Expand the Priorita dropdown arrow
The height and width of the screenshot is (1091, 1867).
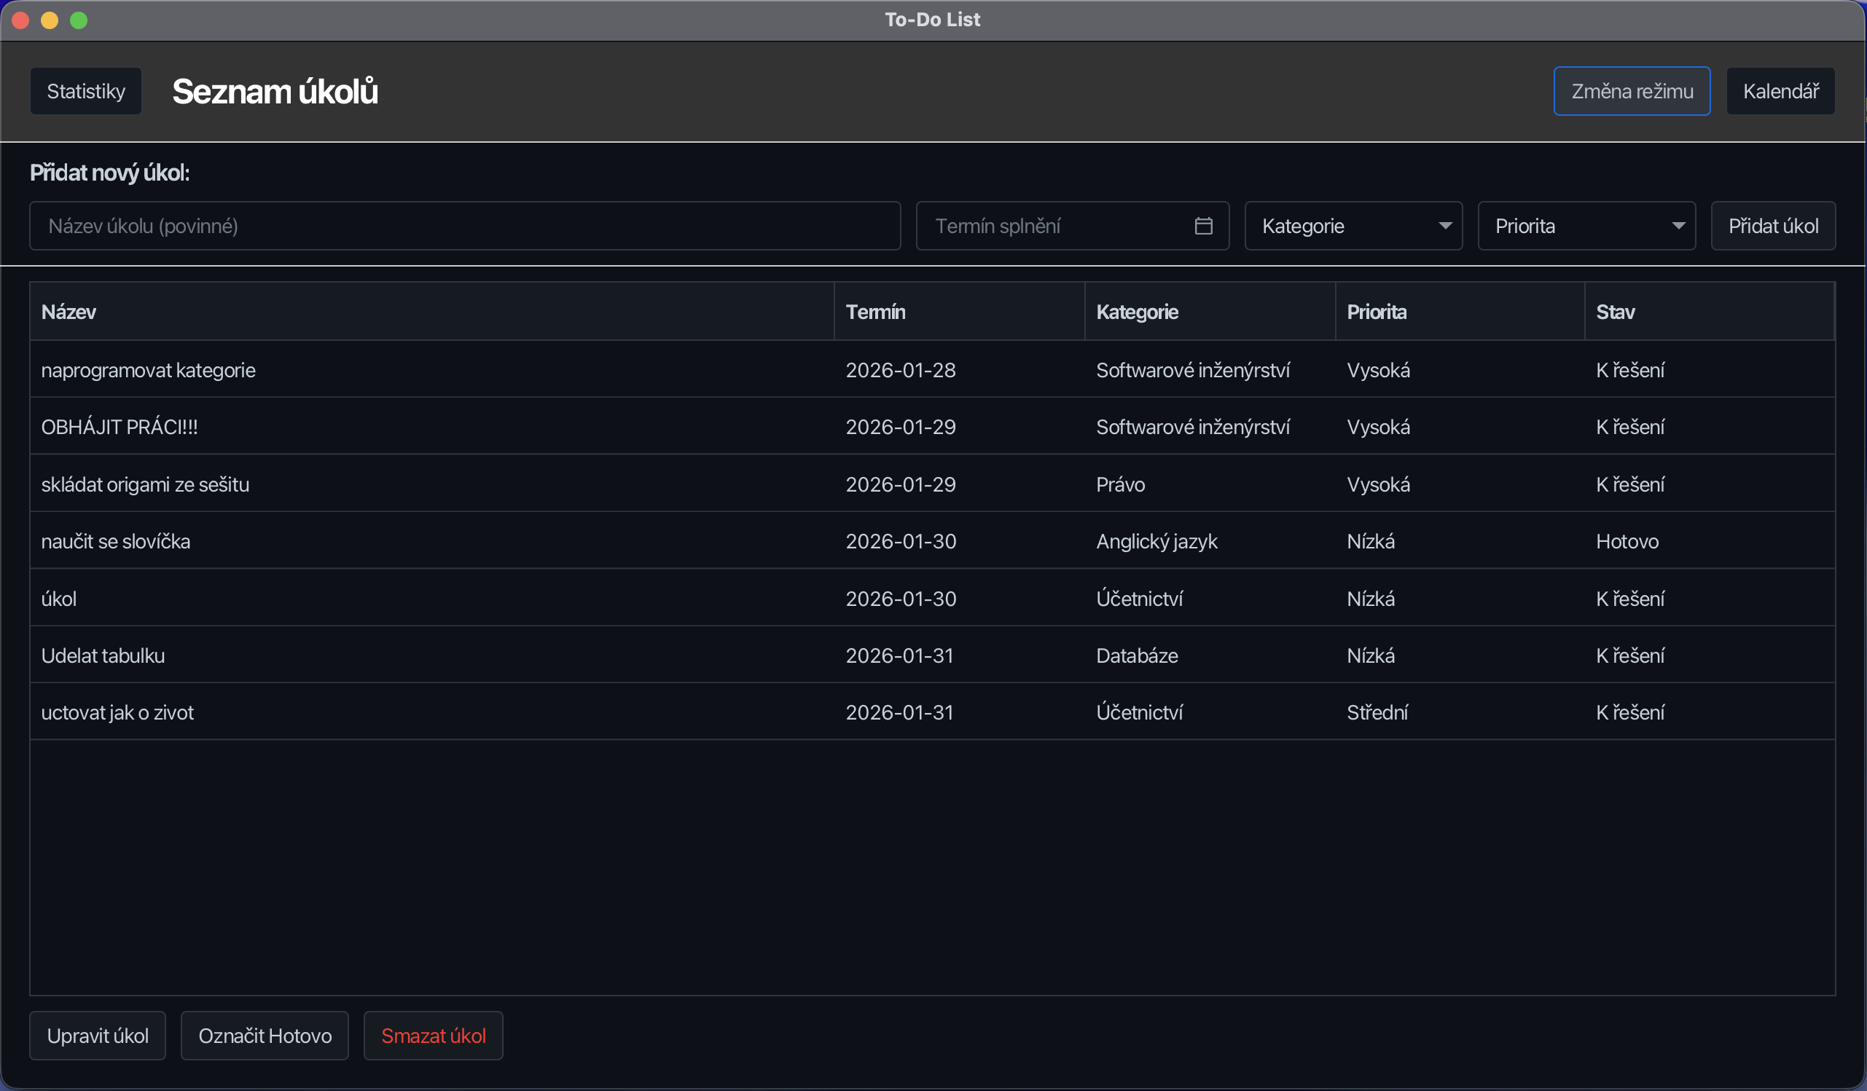click(x=1678, y=226)
